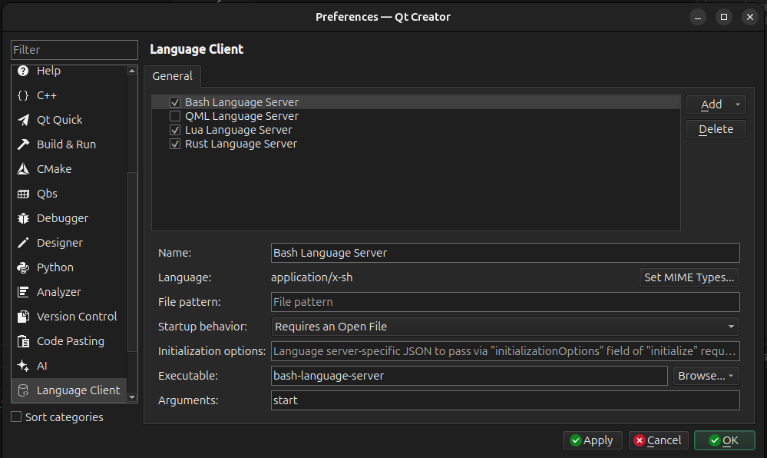This screenshot has height=458, width=767.
Task: Select Rust Language Server in list
Action: click(240, 144)
